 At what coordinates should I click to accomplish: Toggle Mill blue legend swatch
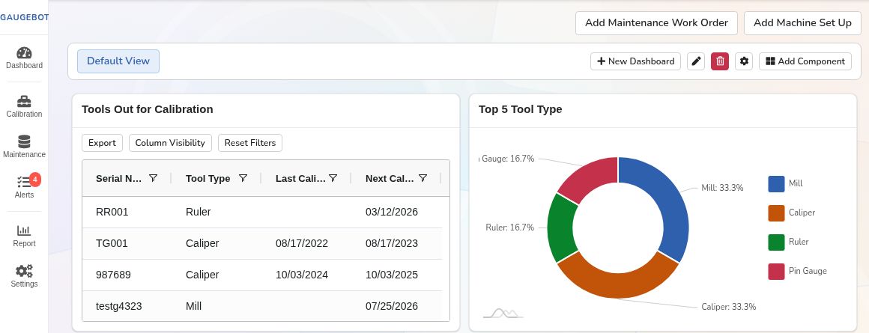pyautogui.click(x=776, y=183)
